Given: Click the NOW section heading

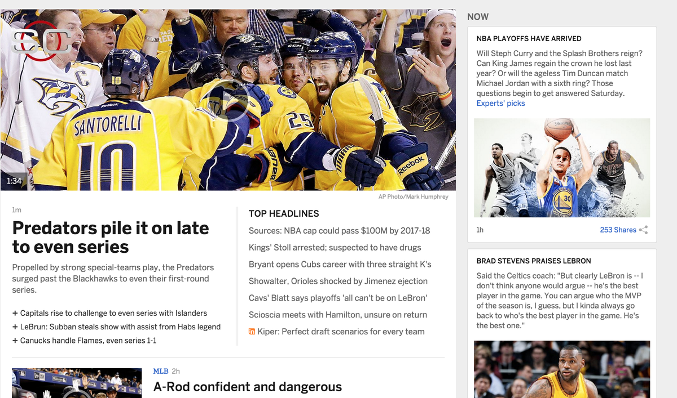Looking at the screenshot, I should pos(478,17).
